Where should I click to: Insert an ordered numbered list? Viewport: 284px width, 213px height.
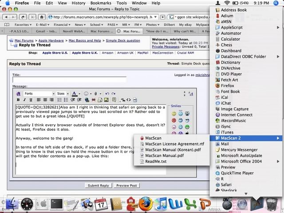pyautogui.click(x=59, y=100)
